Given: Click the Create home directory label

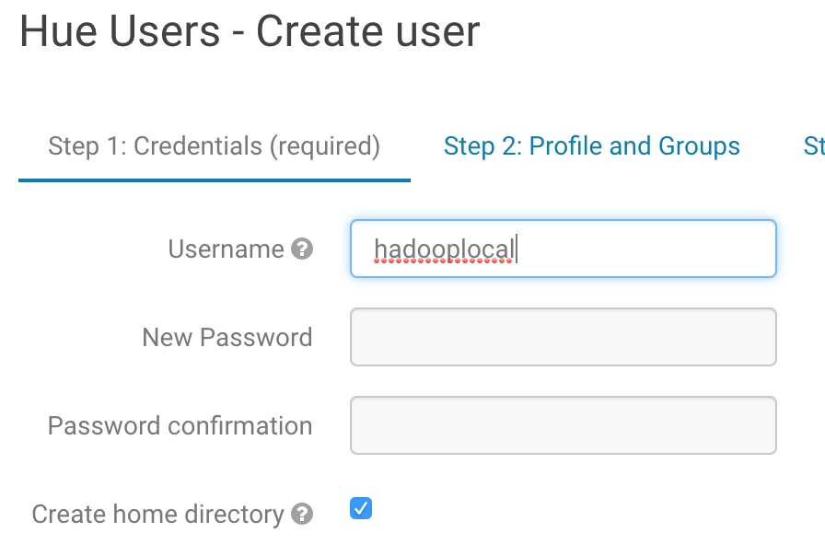Looking at the screenshot, I should coord(157,515).
